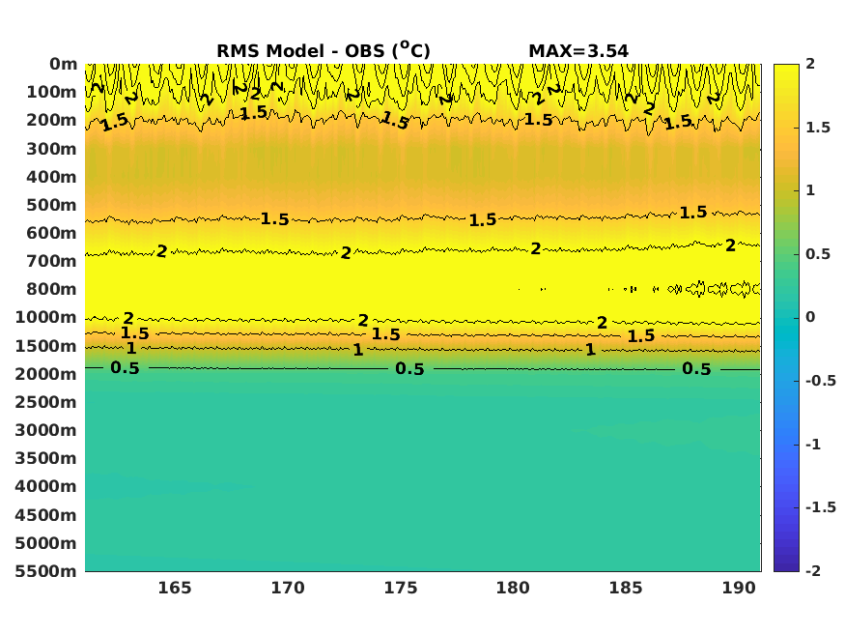Click the "1000m" depth axis label
The height and width of the screenshot is (634, 845).
tap(45, 317)
